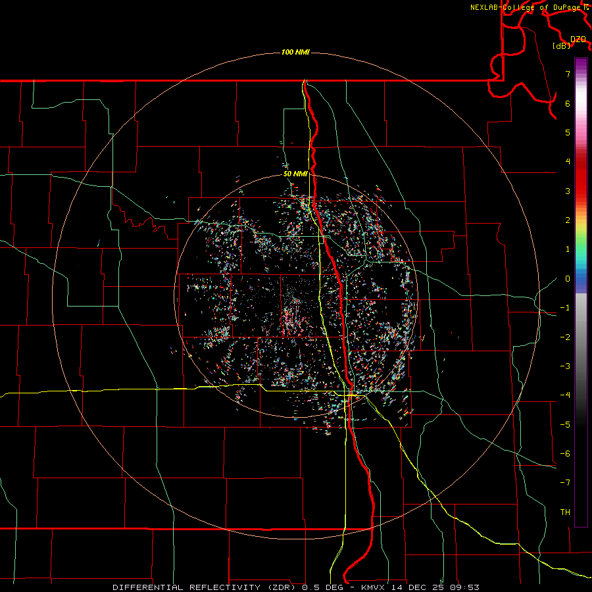Click the DZD legend title
The width and height of the screenshot is (592, 592).
tap(578, 39)
